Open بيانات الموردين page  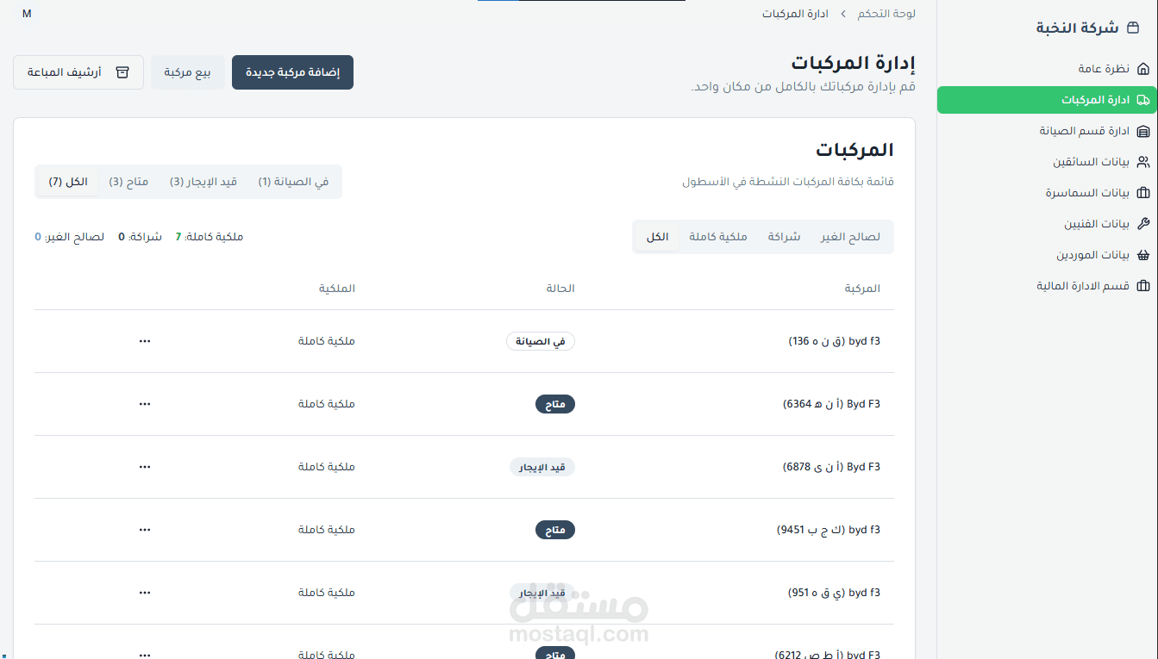tap(1047, 255)
